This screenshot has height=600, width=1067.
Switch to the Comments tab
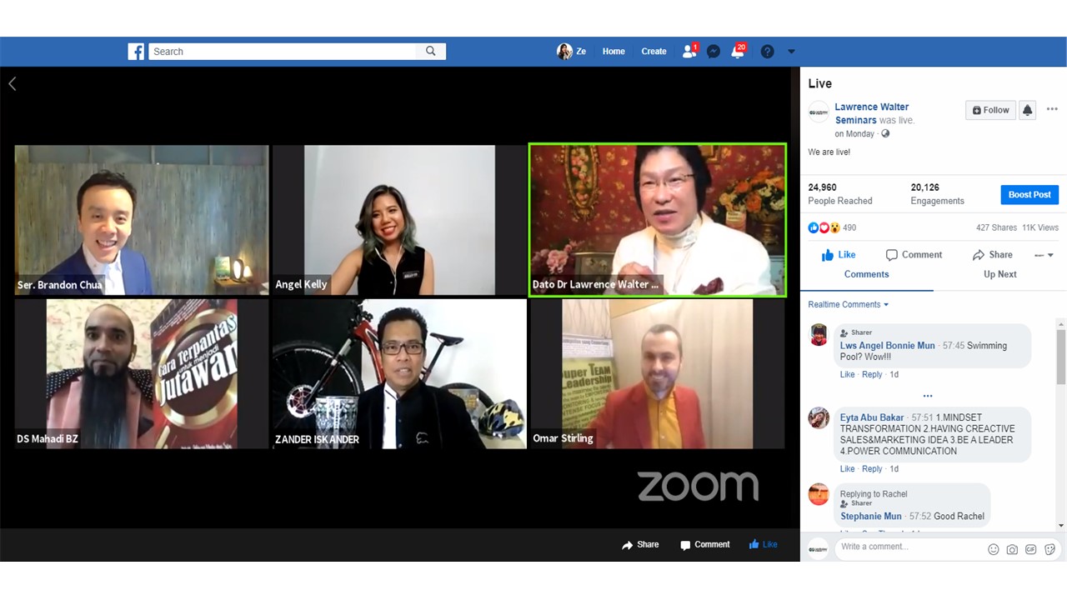pyautogui.click(x=867, y=274)
